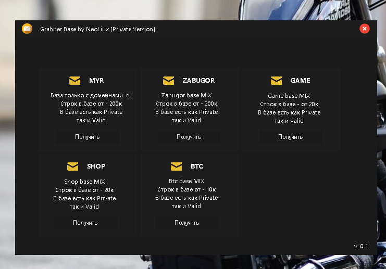The width and height of the screenshot is (386, 269).
Task: Select the MYR card heading
Action: click(96, 81)
